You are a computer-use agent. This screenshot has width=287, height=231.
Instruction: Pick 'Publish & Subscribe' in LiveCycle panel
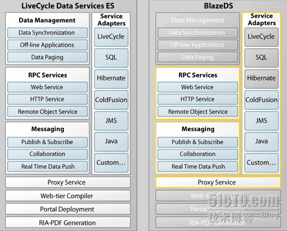[48, 142]
